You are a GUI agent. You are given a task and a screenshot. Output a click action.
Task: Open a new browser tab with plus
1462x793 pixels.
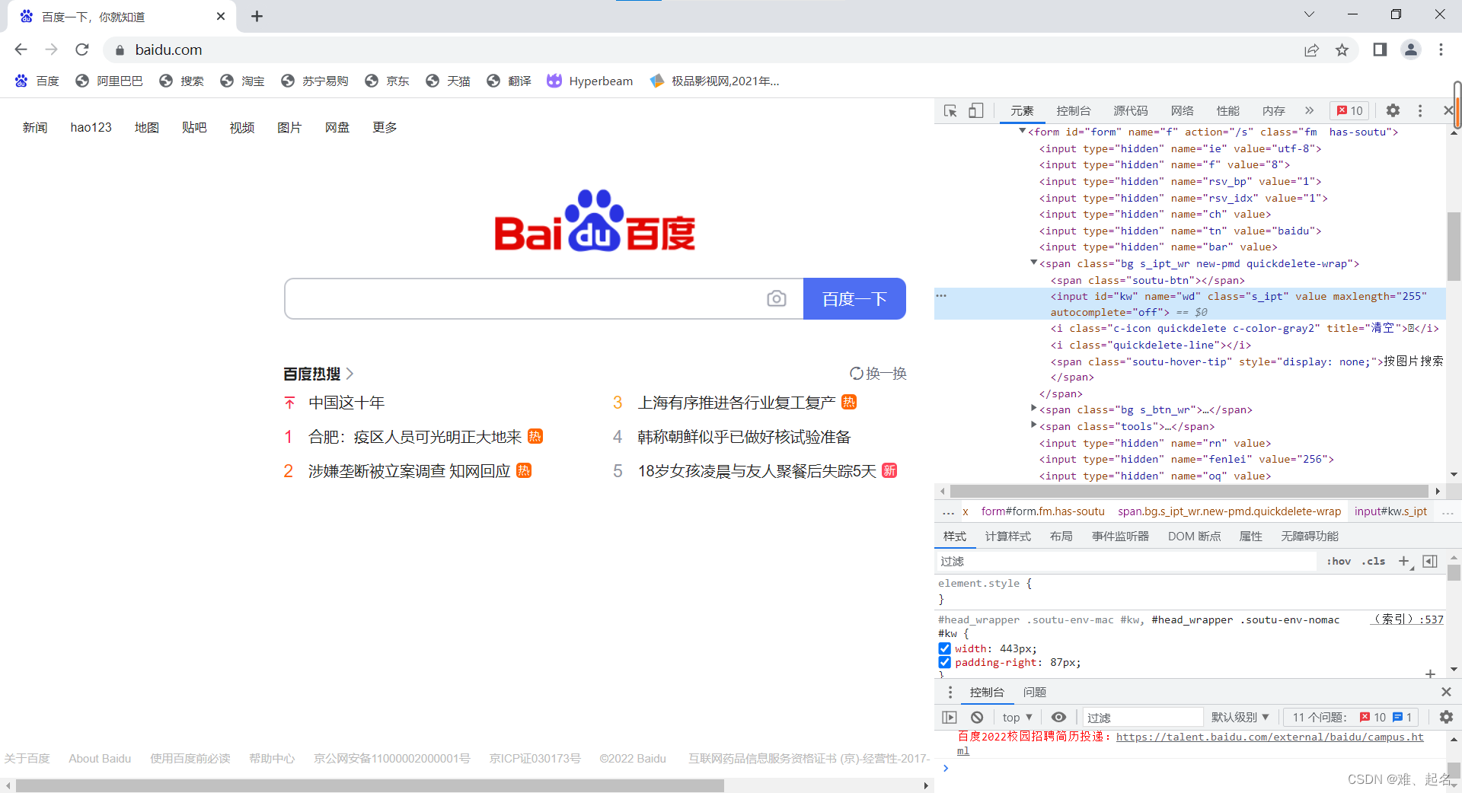point(257,16)
